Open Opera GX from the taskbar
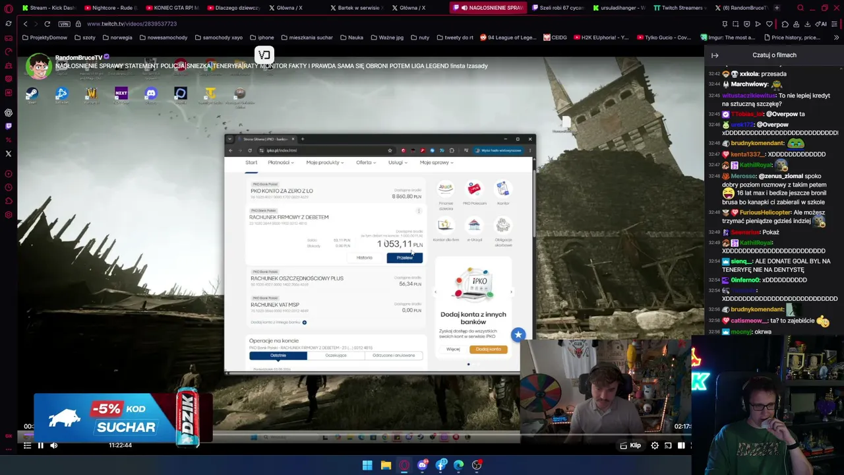 coord(404,466)
